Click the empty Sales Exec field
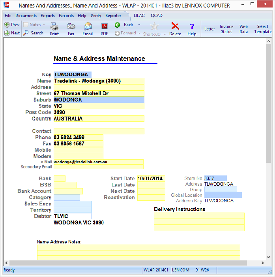This screenshot has width=275, height=277. 73,204
